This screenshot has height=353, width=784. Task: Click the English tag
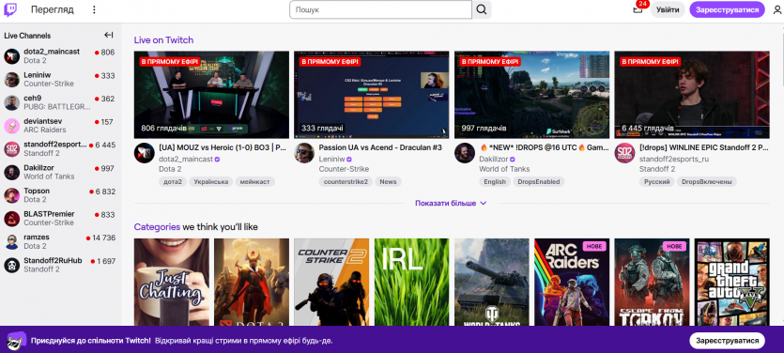pyautogui.click(x=495, y=182)
